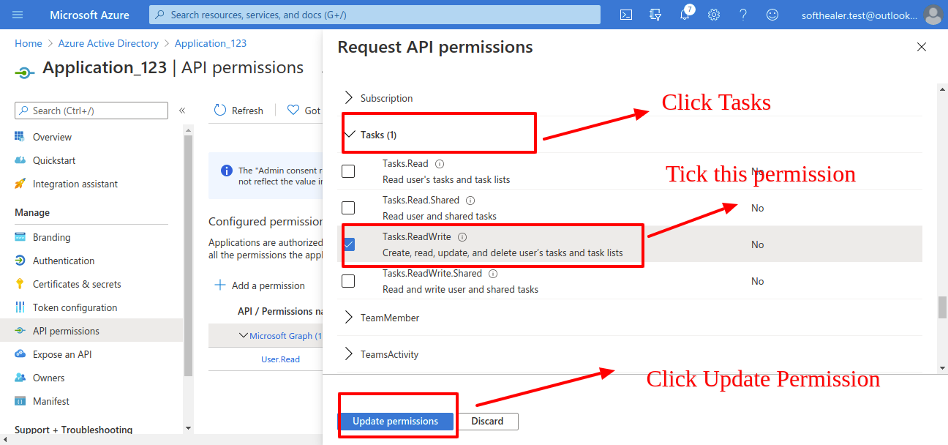This screenshot has width=948, height=445.
Task: Open the notifications bell
Action: pyautogui.click(x=685, y=15)
